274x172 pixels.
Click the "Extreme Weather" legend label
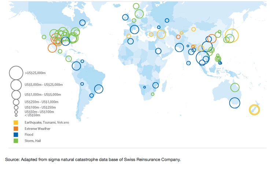pos(37,128)
